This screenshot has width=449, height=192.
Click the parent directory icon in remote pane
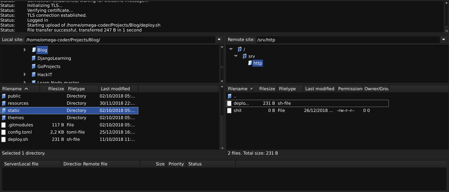(229, 96)
